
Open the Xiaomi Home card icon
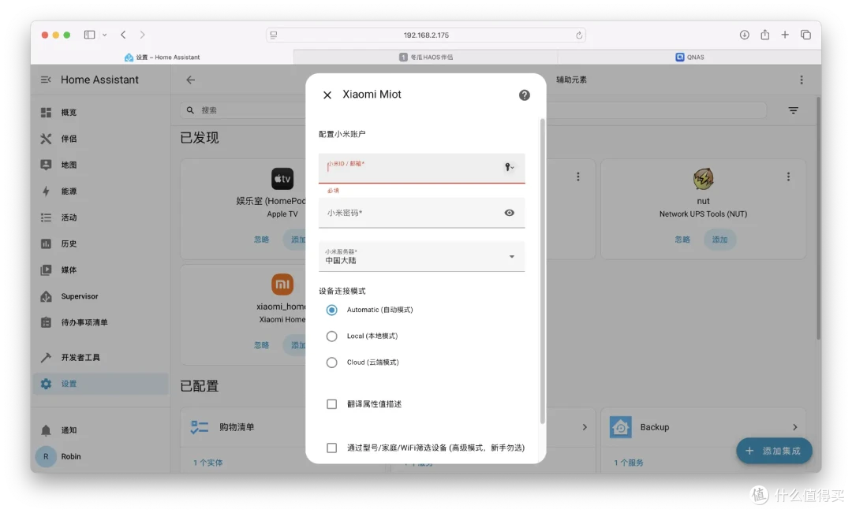coord(282,284)
